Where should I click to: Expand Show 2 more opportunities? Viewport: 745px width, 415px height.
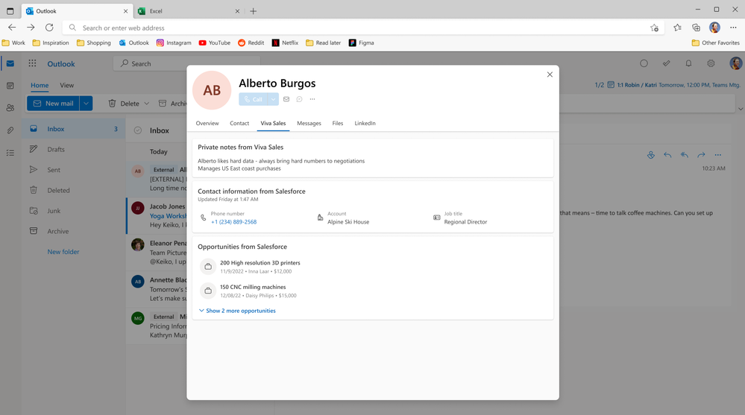237,311
